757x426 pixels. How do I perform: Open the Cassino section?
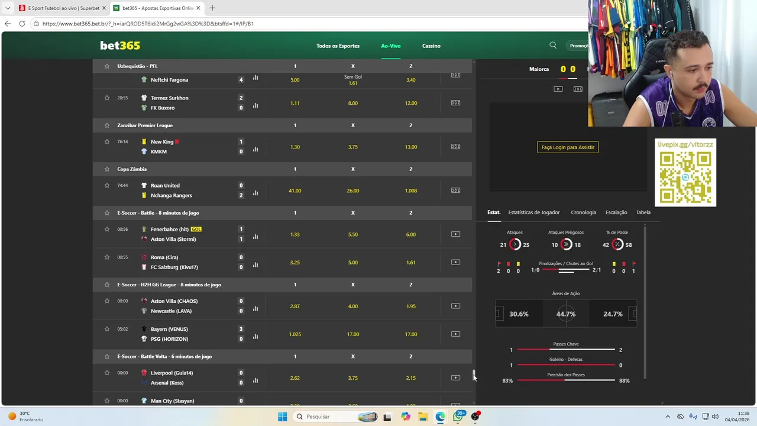(431, 46)
